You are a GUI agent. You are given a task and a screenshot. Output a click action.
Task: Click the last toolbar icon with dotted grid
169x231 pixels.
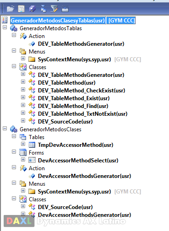(65, 9)
